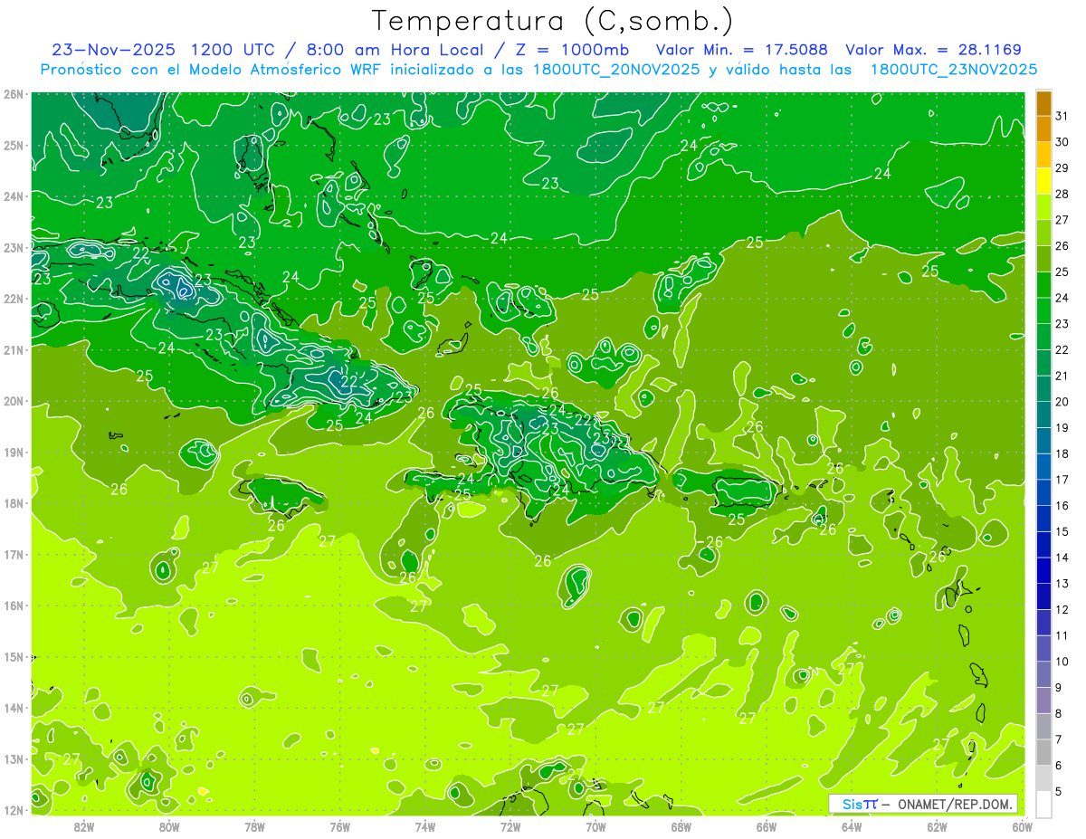Click color scale label '20'

pyautogui.click(x=1062, y=402)
